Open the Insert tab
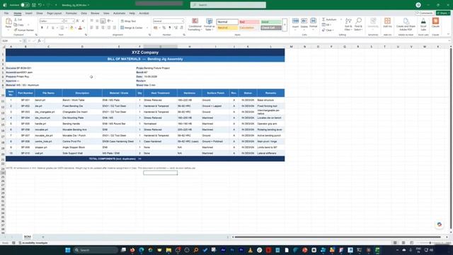The width and height of the screenshot is (453, 255). tap(28, 13)
